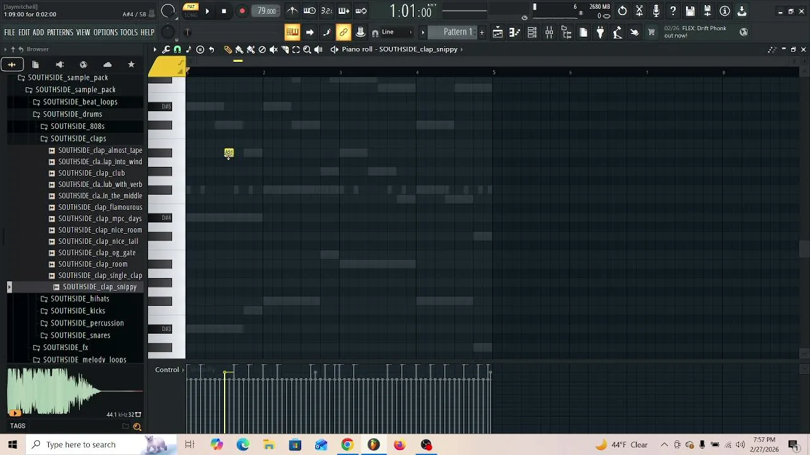
Task: Open the Pattern 1 selector
Action: pos(452,32)
